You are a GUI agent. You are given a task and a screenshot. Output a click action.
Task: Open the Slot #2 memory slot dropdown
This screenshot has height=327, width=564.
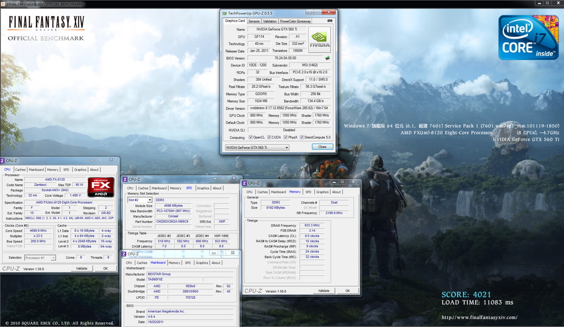(x=140, y=200)
